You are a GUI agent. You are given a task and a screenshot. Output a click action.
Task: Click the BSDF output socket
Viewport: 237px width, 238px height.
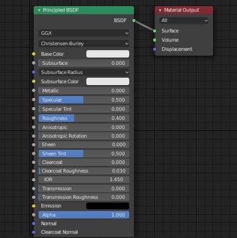click(x=134, y=20)
